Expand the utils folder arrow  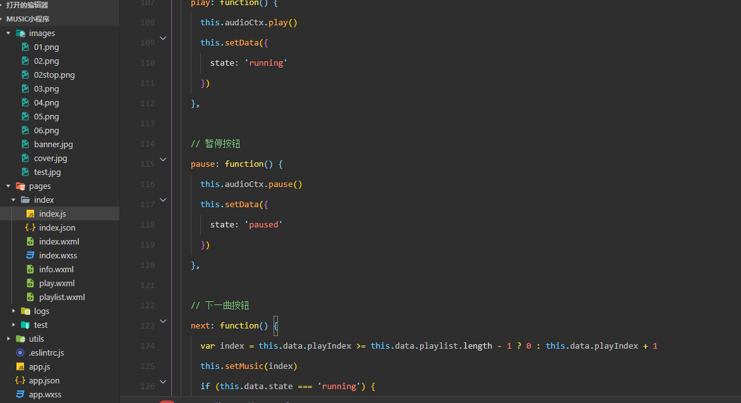coord(8,339)
